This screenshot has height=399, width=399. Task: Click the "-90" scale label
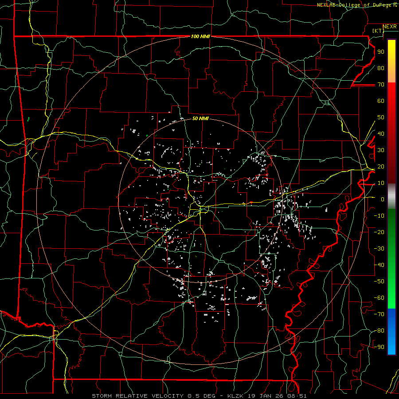click(379, 347)
